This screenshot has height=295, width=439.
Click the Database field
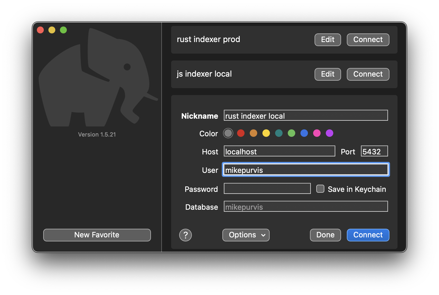coord(306,207)
